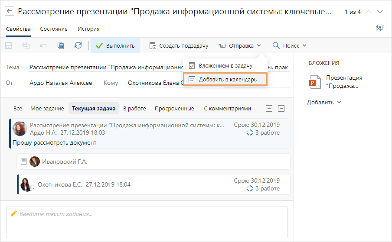The height and width of the screenshot is (242, 392).
Task: Open the Поиск dropdown
Action: (289, 45)
